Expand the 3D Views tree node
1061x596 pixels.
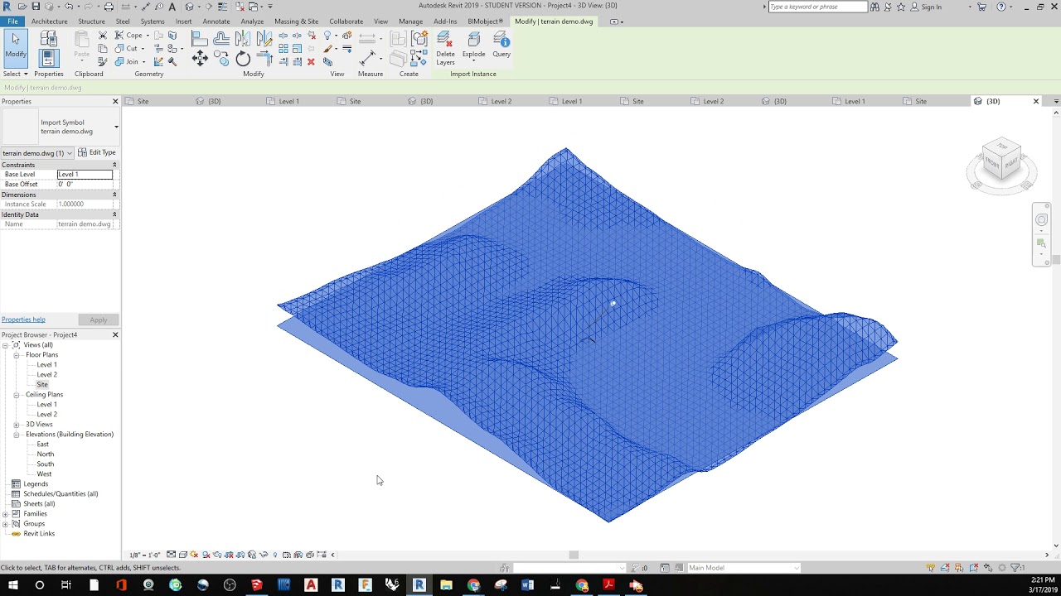(16, 425)
